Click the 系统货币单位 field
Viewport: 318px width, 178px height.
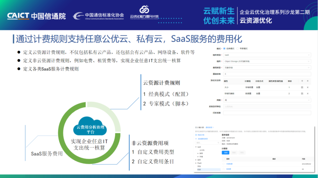[267, 107]
